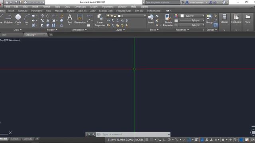Switch to the Parametric ribbon tab

[x=37, y=11]
